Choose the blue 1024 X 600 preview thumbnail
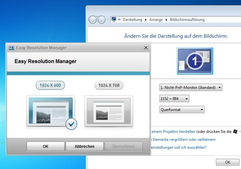 coord(51,111)
